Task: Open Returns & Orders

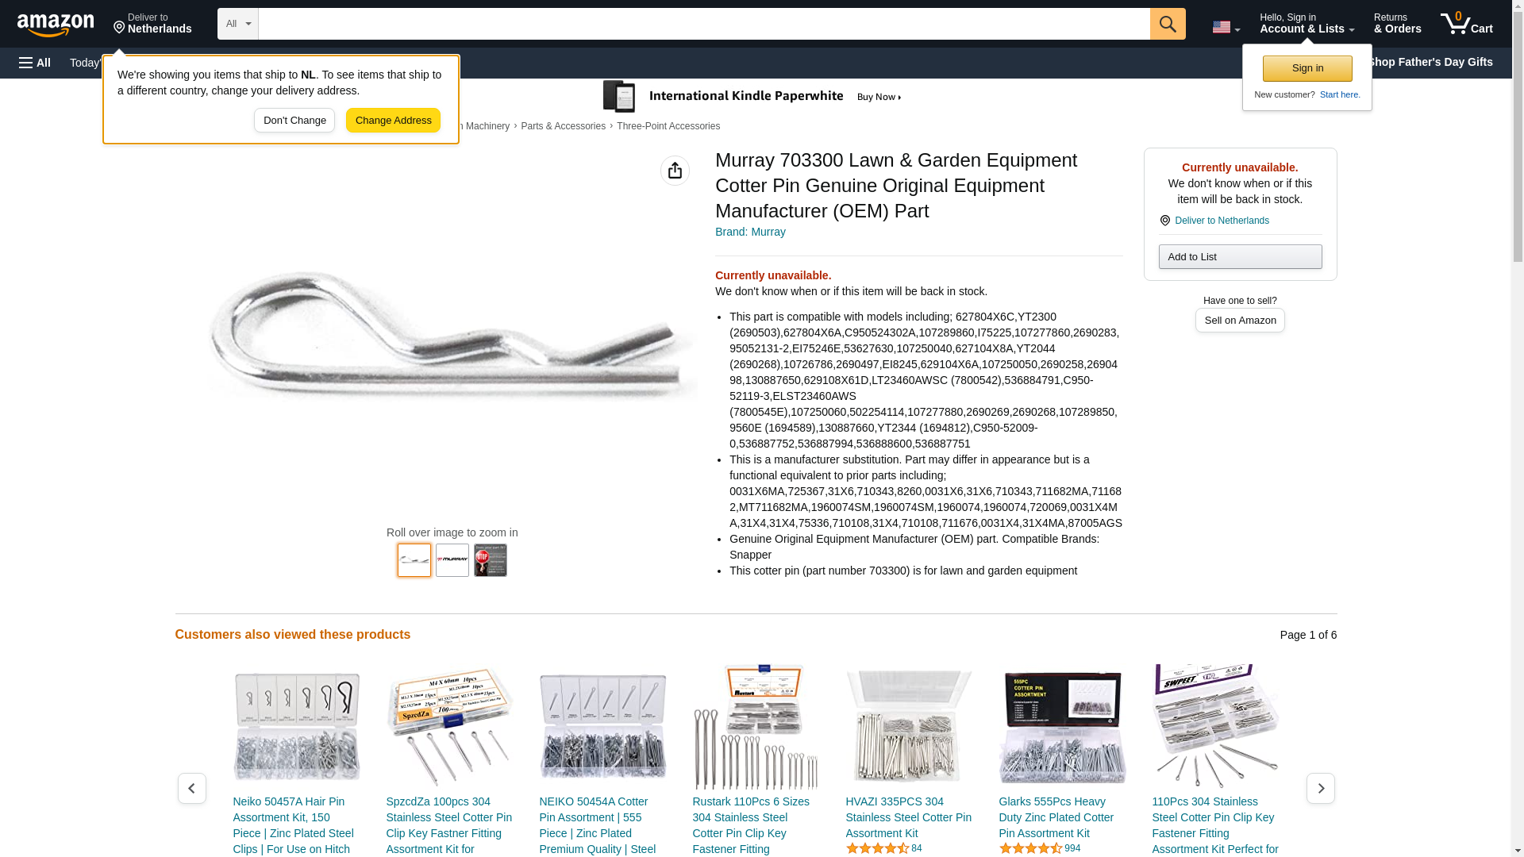Action: coord(1397,24)
